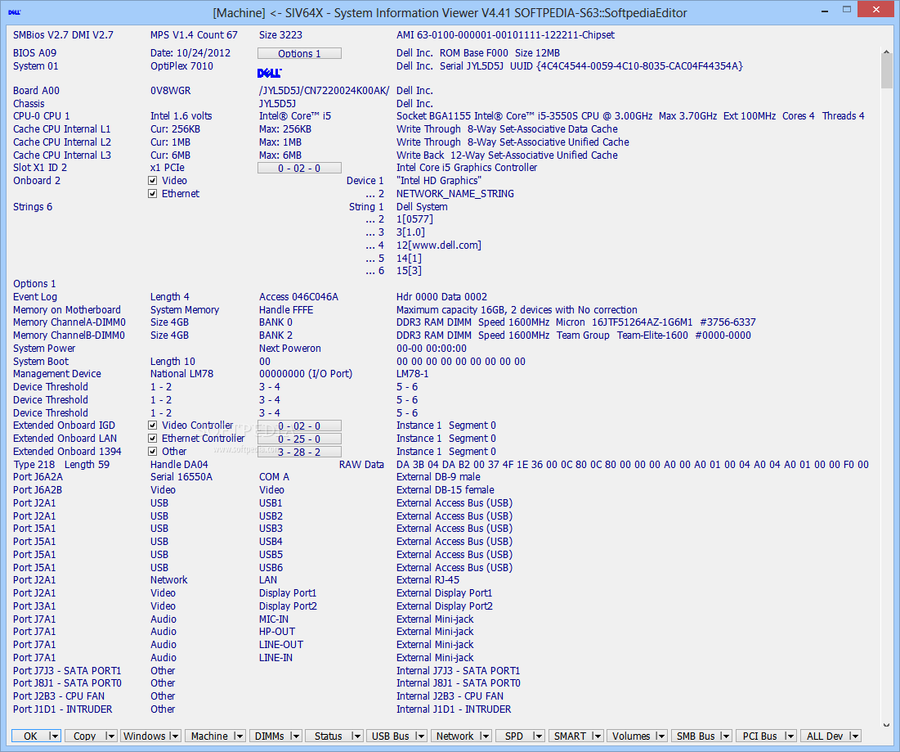
Task: Click the Options 1 button
Action: [x=300, y=53]
